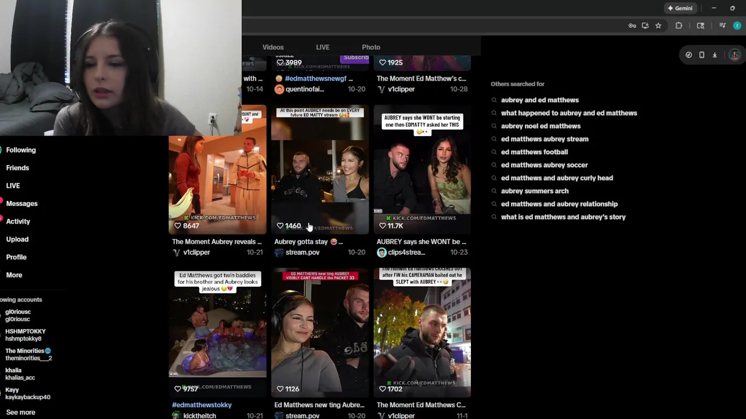
Task: Search 'aubrey noel ed matthews' suggestion
Action: [541, 126]
